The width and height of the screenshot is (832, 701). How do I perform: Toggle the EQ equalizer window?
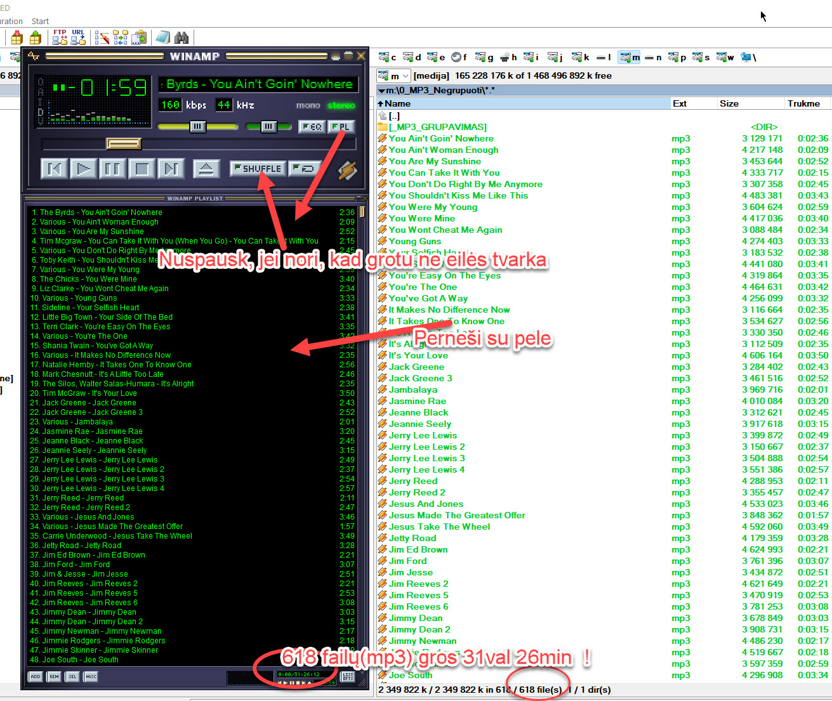click(311, 127)
